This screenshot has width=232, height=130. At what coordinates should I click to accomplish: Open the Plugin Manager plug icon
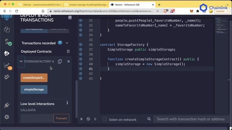point(7,105)
